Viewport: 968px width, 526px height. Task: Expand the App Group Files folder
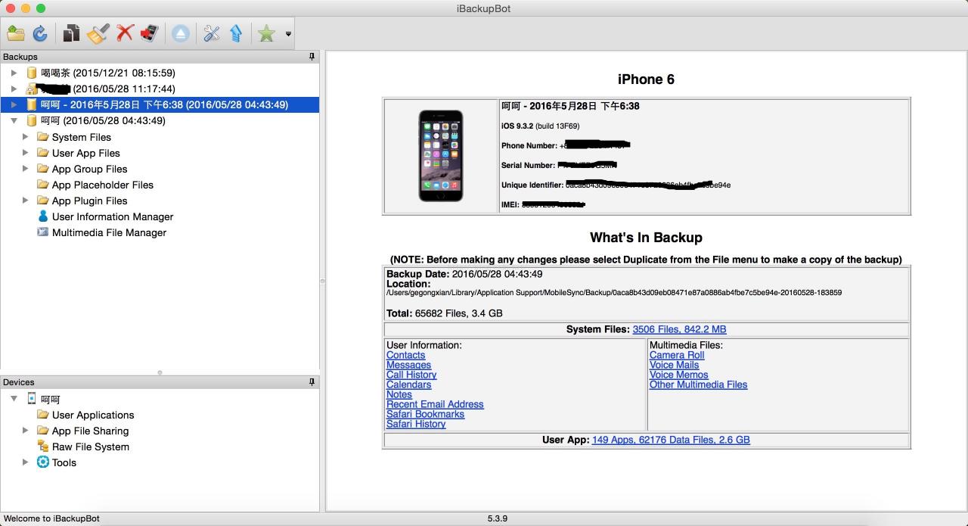[x=25, y=169]
